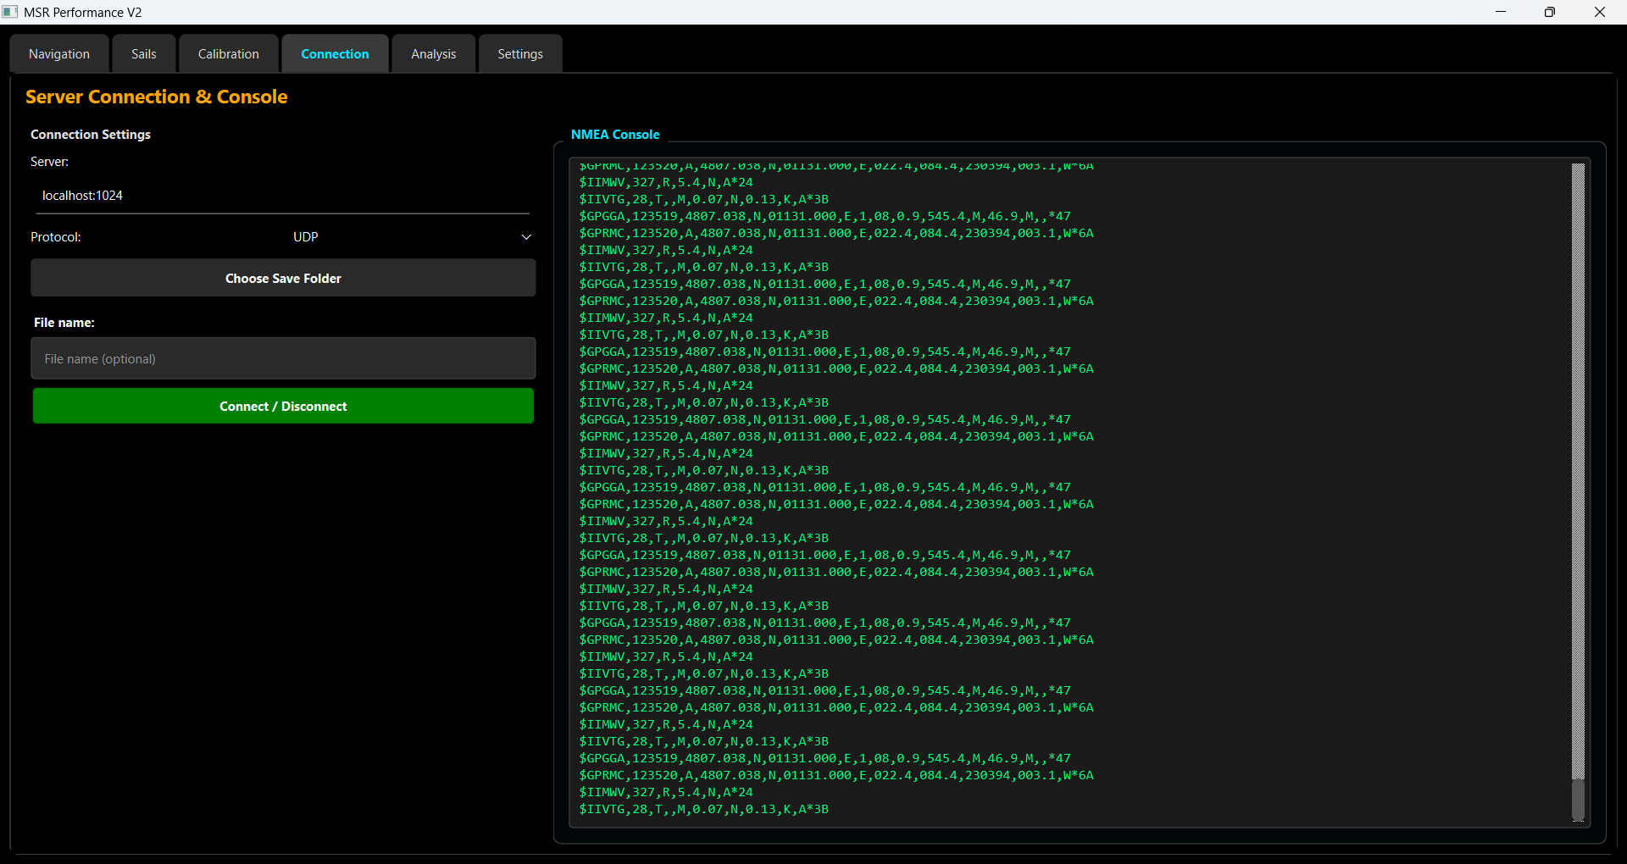Image resolution: width=1627 pixels, height=864 pixels.
Task: Expand the Protocol dropdown chevron
Action: [526, 237]
